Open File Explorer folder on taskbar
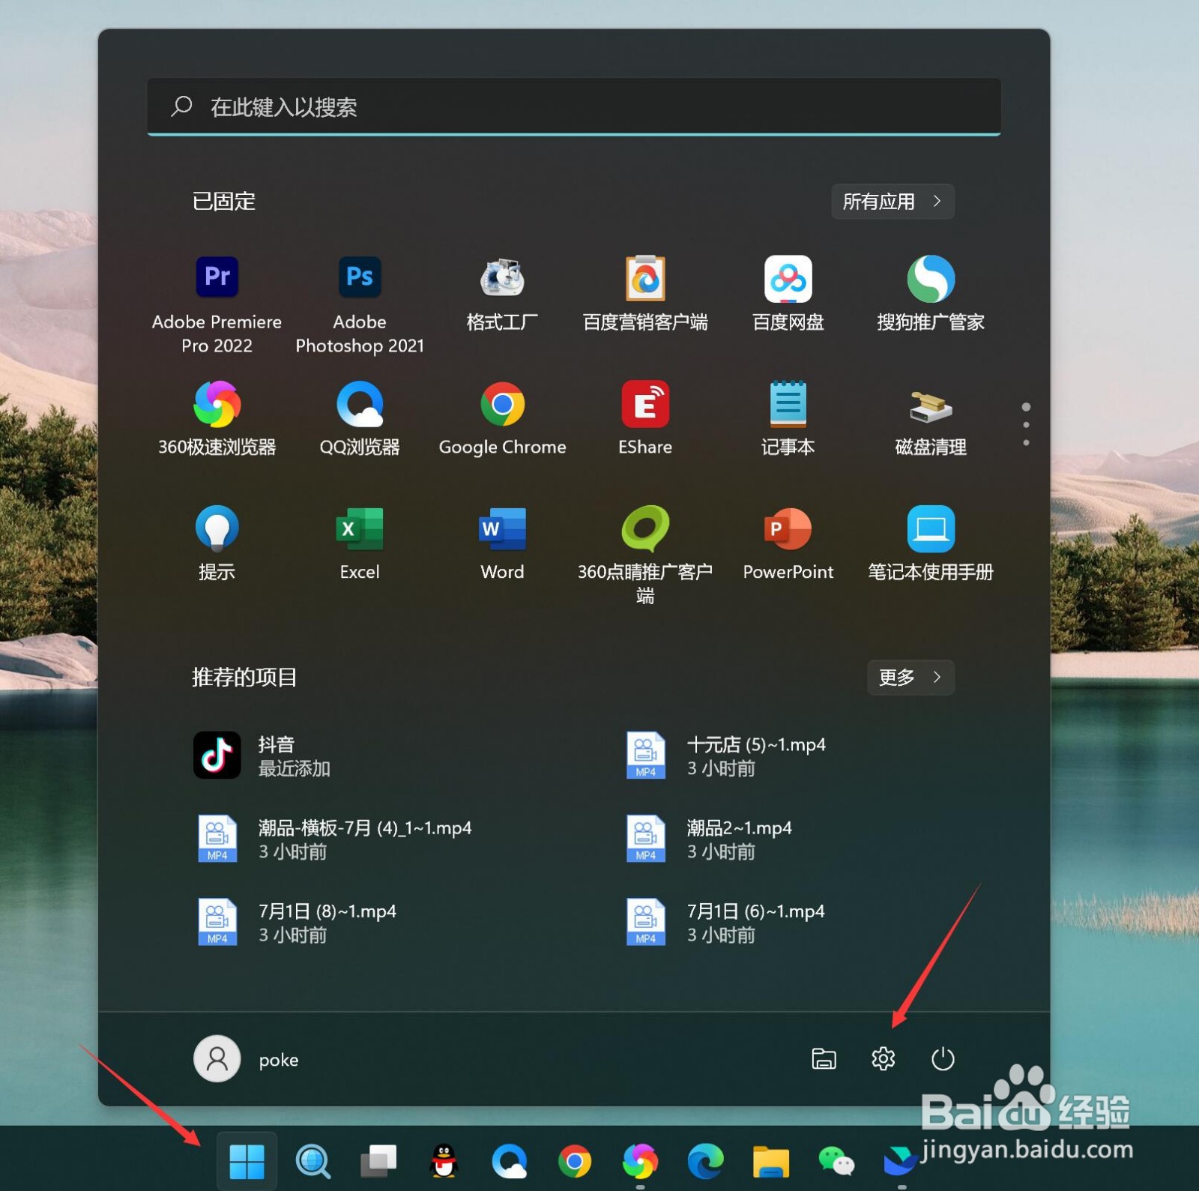Viewport: 1199px width, 1191px height. (771, 1161)
